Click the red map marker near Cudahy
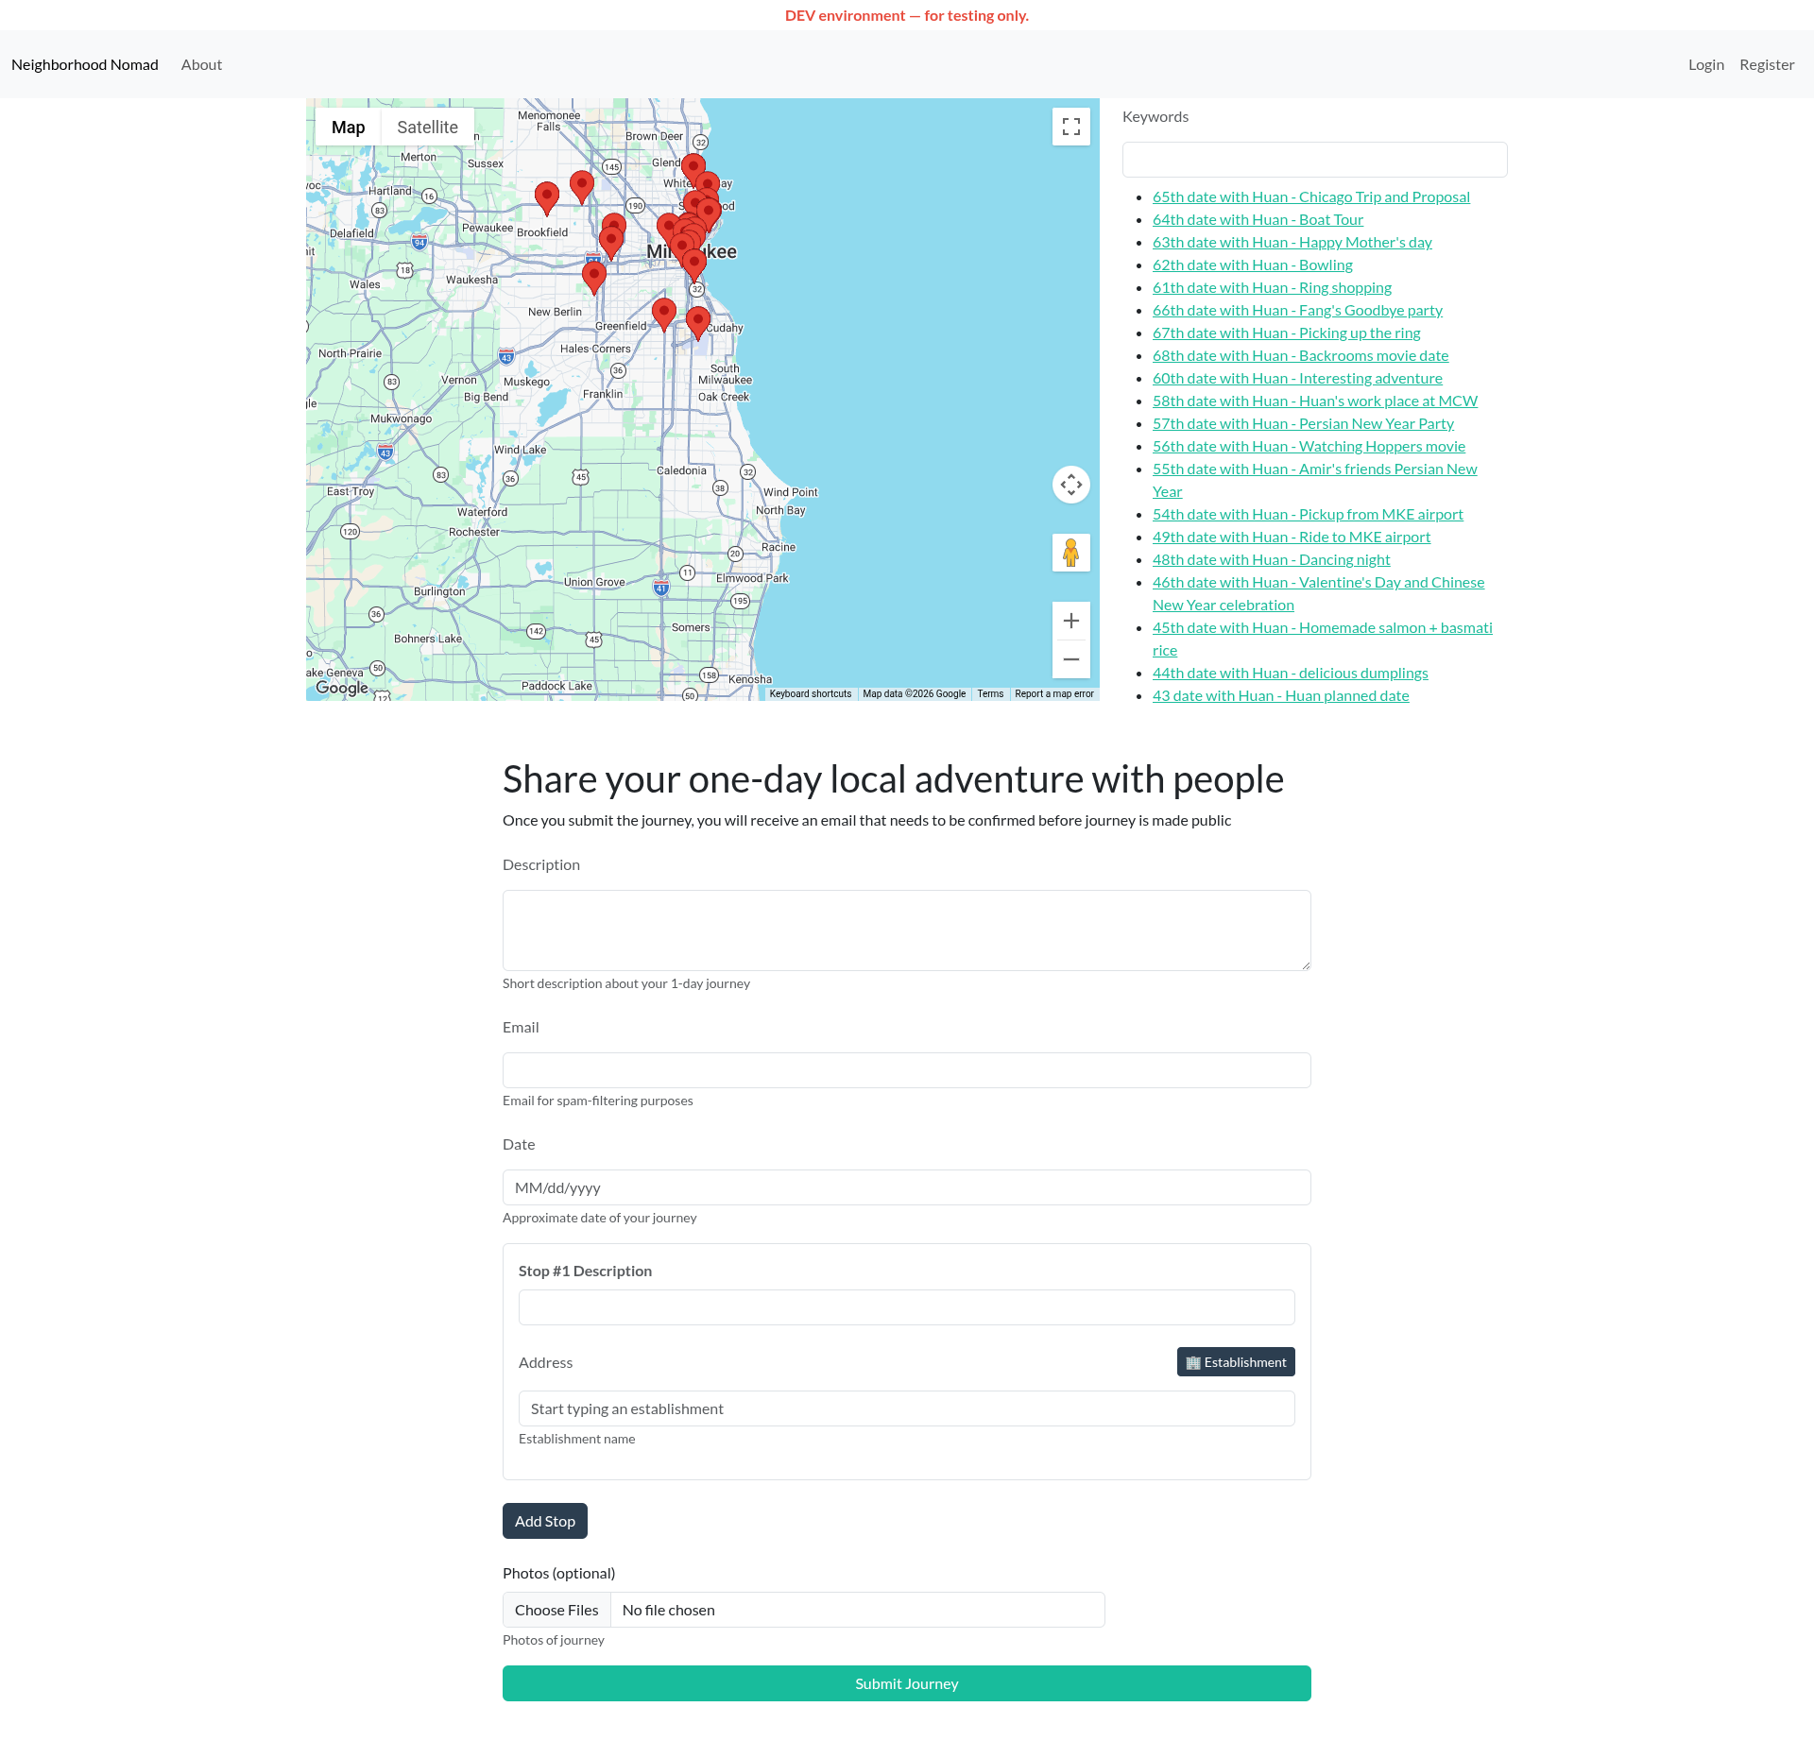The width and height of the screenshot is (1814, 1758). point(698,323)
